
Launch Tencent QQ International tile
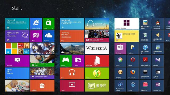(x=158, y=24)
